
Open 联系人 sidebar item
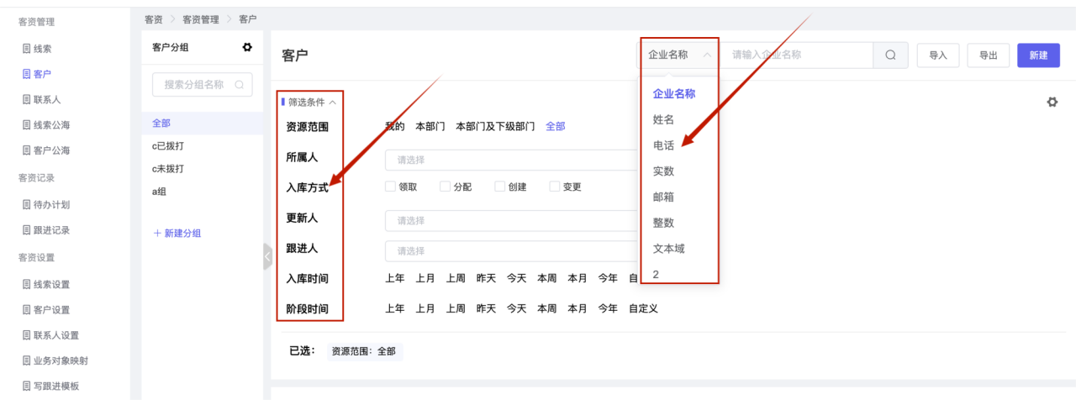[47, 99]
